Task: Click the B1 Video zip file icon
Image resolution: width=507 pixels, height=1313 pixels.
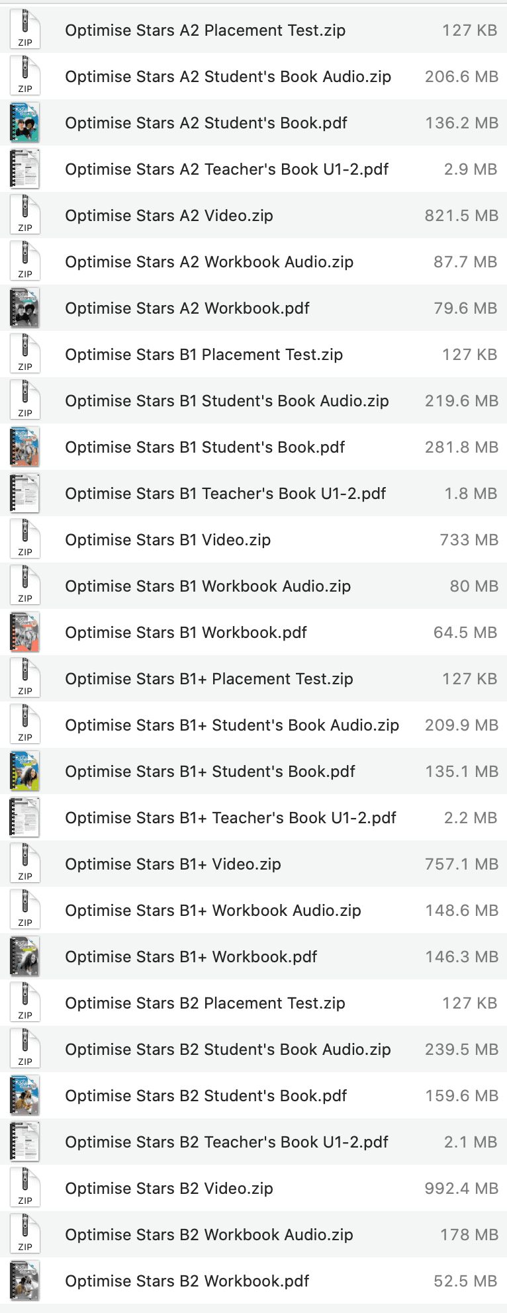Action: tap(25, 540)
